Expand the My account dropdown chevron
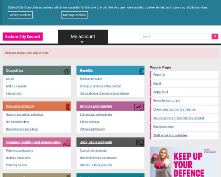This screenshot has height=177, width=221. click(82, 42)
